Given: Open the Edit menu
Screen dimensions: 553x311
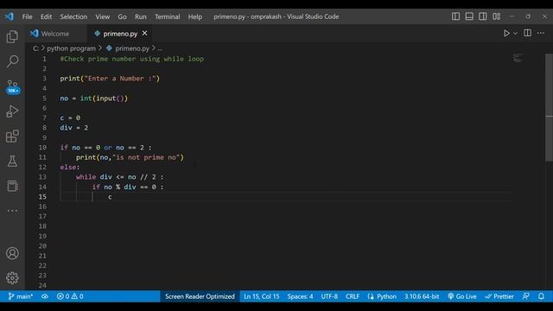Looking at the screenshot, I should 46,16.
